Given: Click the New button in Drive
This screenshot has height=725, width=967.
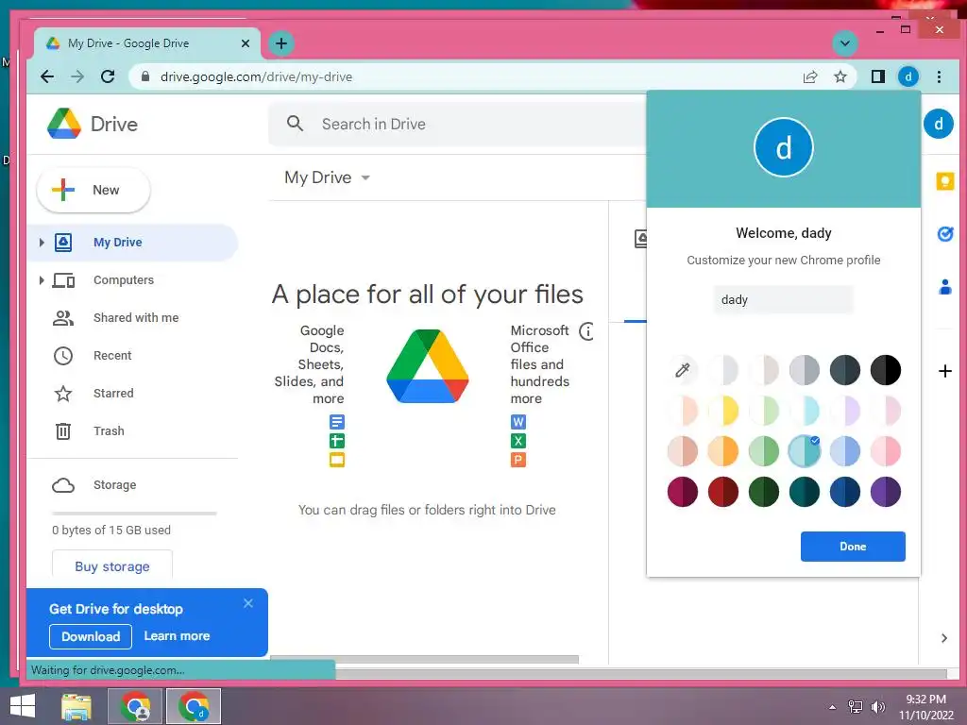Looking at the screenshot, I should 93,190.
